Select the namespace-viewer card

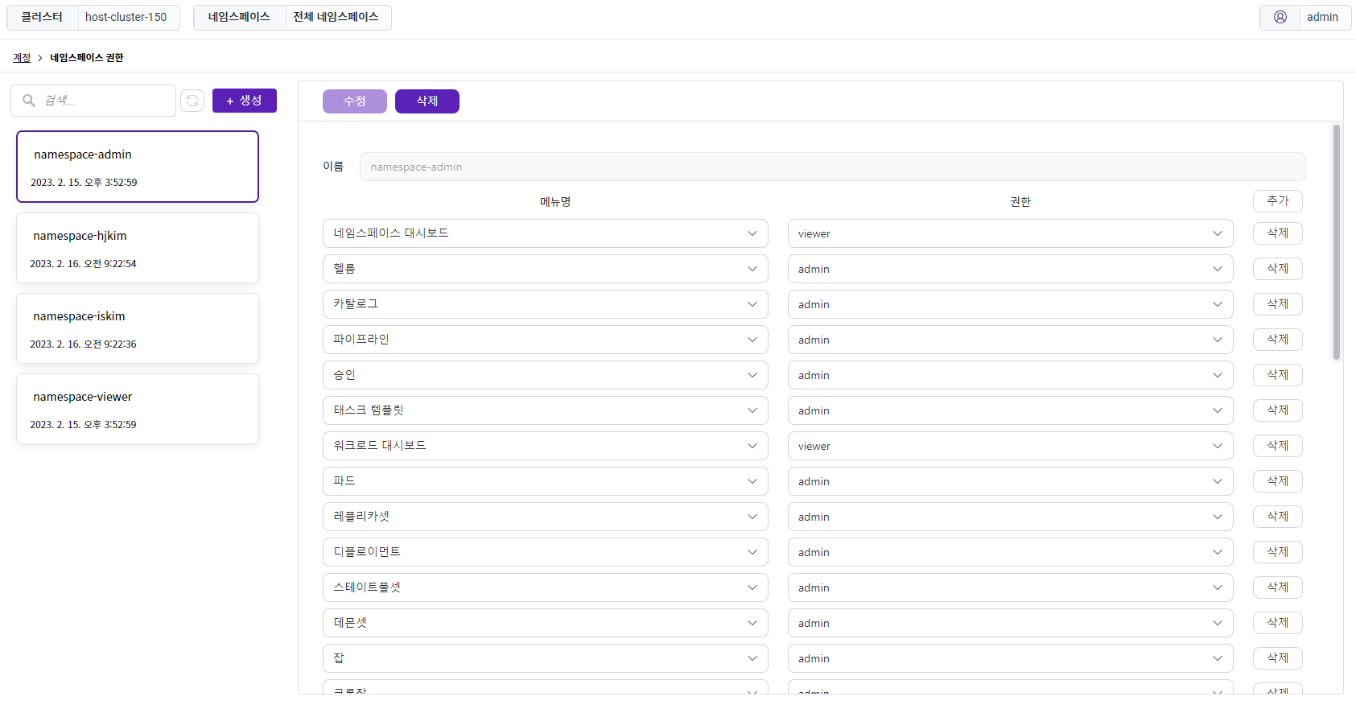pos(138,409)
